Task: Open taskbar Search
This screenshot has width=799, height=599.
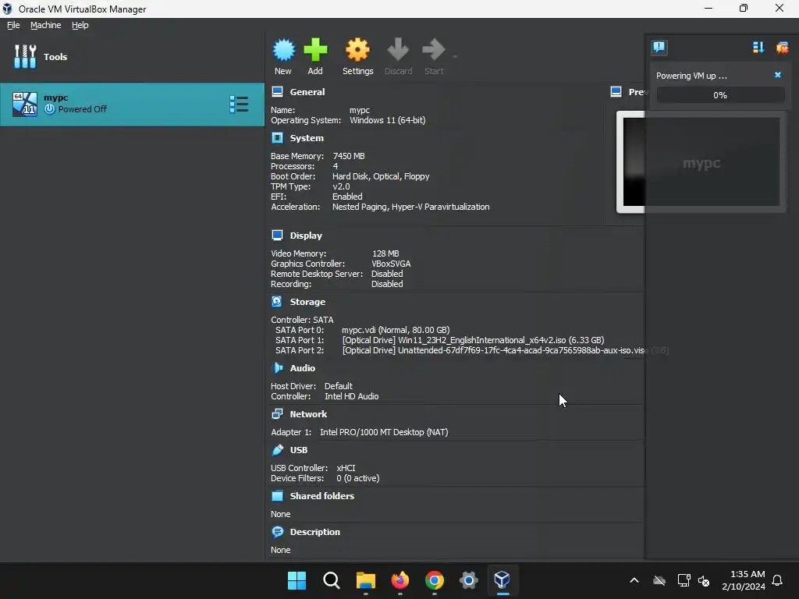Action: point(331,580)
